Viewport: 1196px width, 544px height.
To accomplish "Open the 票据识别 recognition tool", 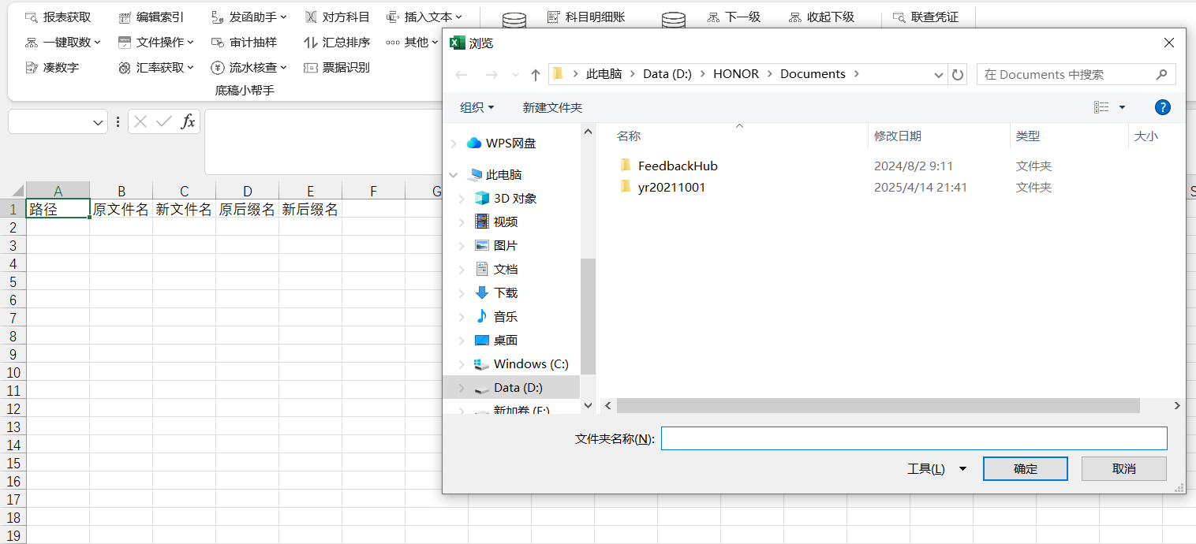I will [x=335, y=67].
